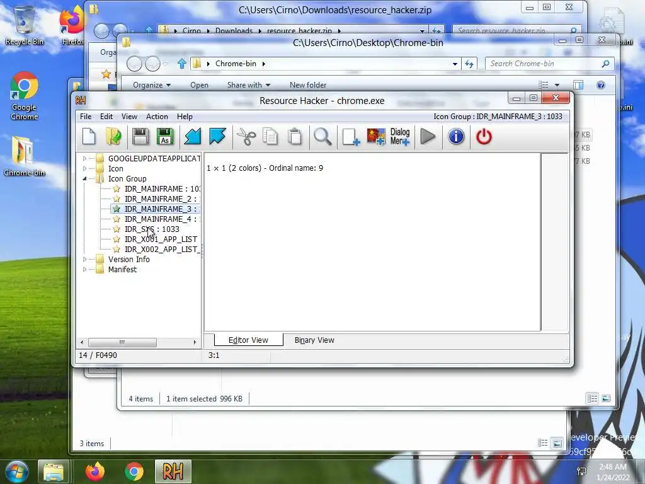Select the Manifest folder label

coord(122,270)
